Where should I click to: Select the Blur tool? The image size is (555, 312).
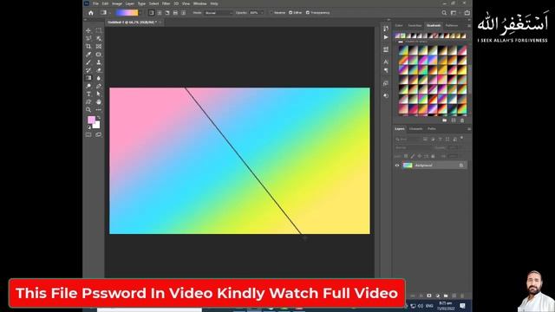pyautogui.click(x=99, y=78)
